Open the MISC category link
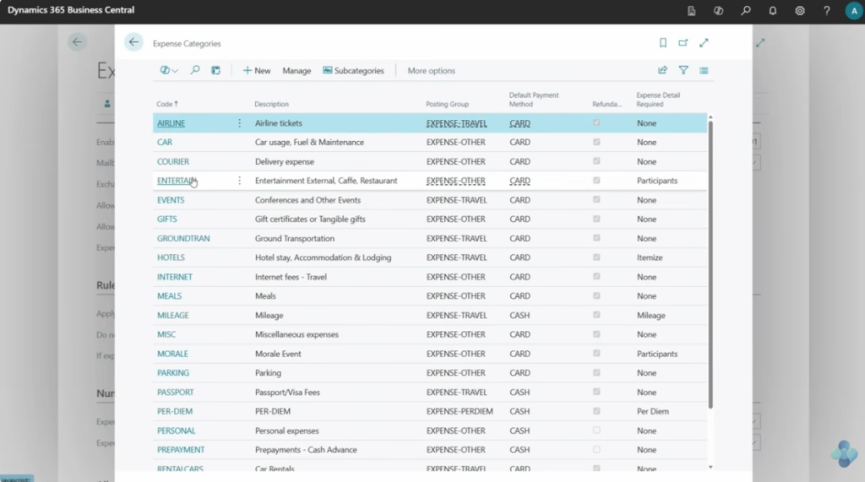Viewport: 865px width, 482px height. click(x=166, y=334)
